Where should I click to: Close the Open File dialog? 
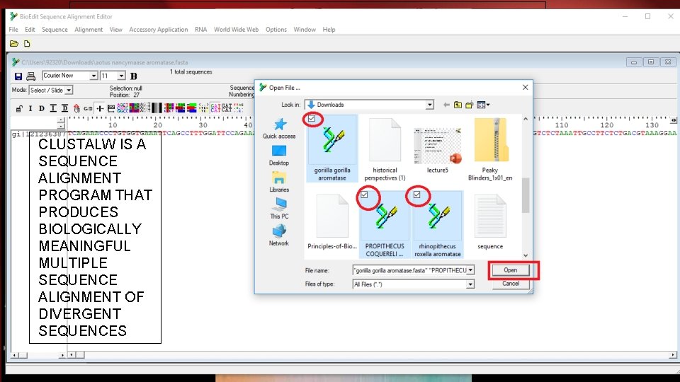[x=525, y=88]
